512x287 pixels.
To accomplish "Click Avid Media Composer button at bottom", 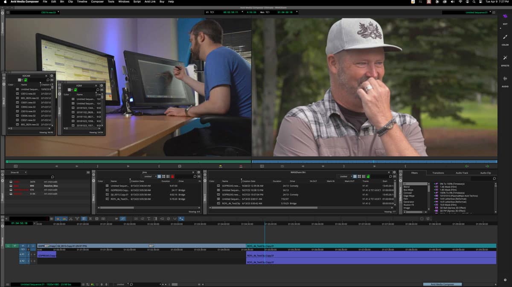I will 442,284.
